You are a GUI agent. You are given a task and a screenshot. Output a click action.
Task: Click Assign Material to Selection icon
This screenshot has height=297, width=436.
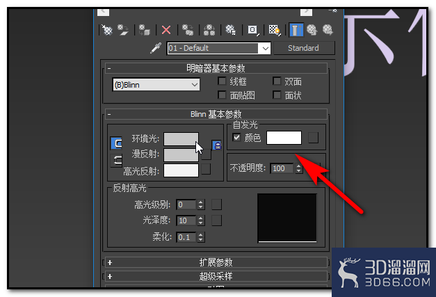point(145,29)
